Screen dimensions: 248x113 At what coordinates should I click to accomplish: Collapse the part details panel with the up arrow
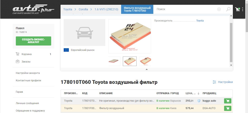(147, 69)
